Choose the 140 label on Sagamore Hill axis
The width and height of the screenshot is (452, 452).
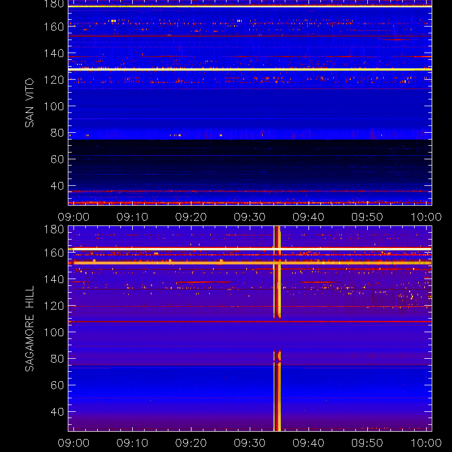pos(54,279)
